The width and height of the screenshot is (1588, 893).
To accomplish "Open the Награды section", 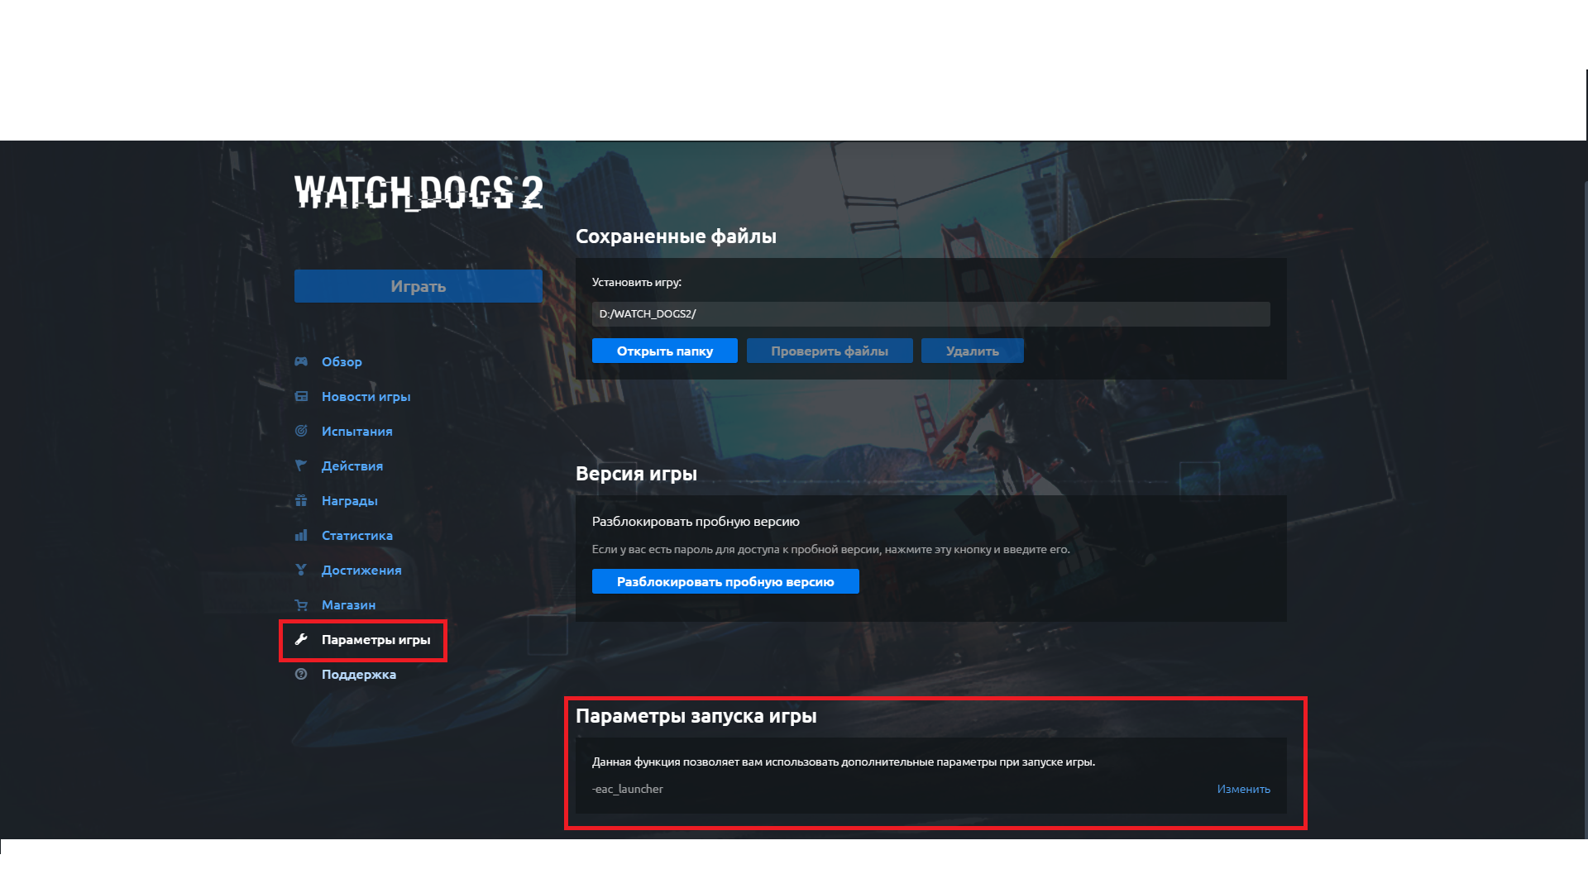I will [x=349, y=500].
